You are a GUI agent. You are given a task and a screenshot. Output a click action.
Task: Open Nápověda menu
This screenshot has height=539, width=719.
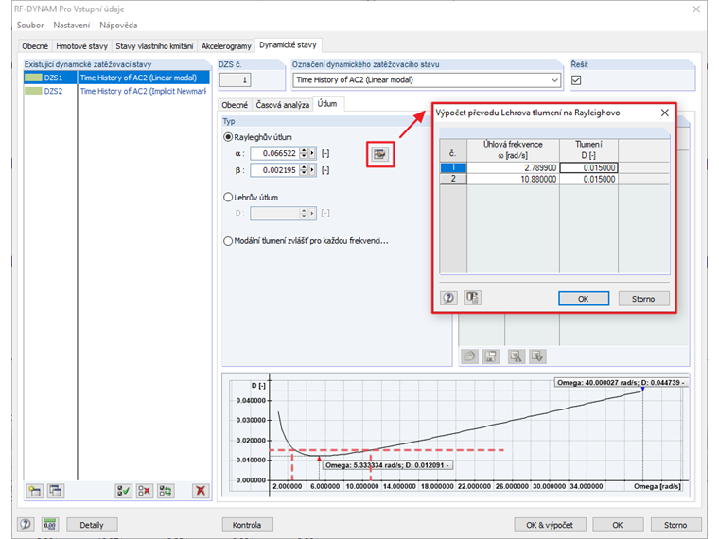point(118,26)
